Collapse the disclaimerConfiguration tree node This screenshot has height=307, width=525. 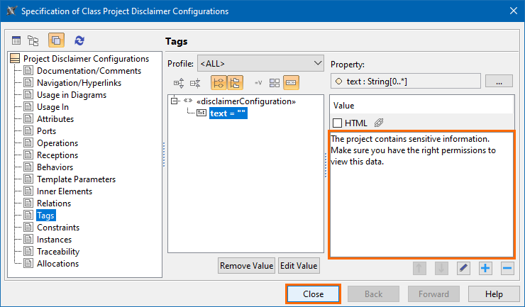[175, 101]
